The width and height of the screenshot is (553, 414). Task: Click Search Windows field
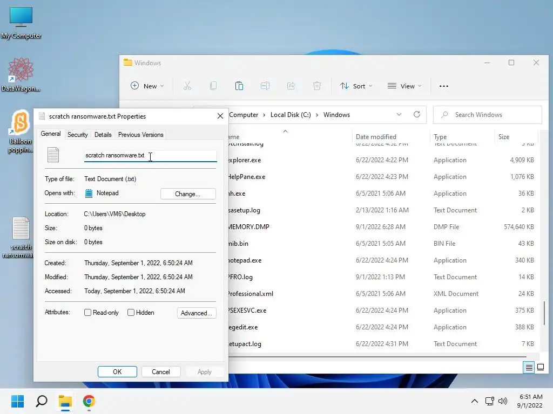coord(488,115)
